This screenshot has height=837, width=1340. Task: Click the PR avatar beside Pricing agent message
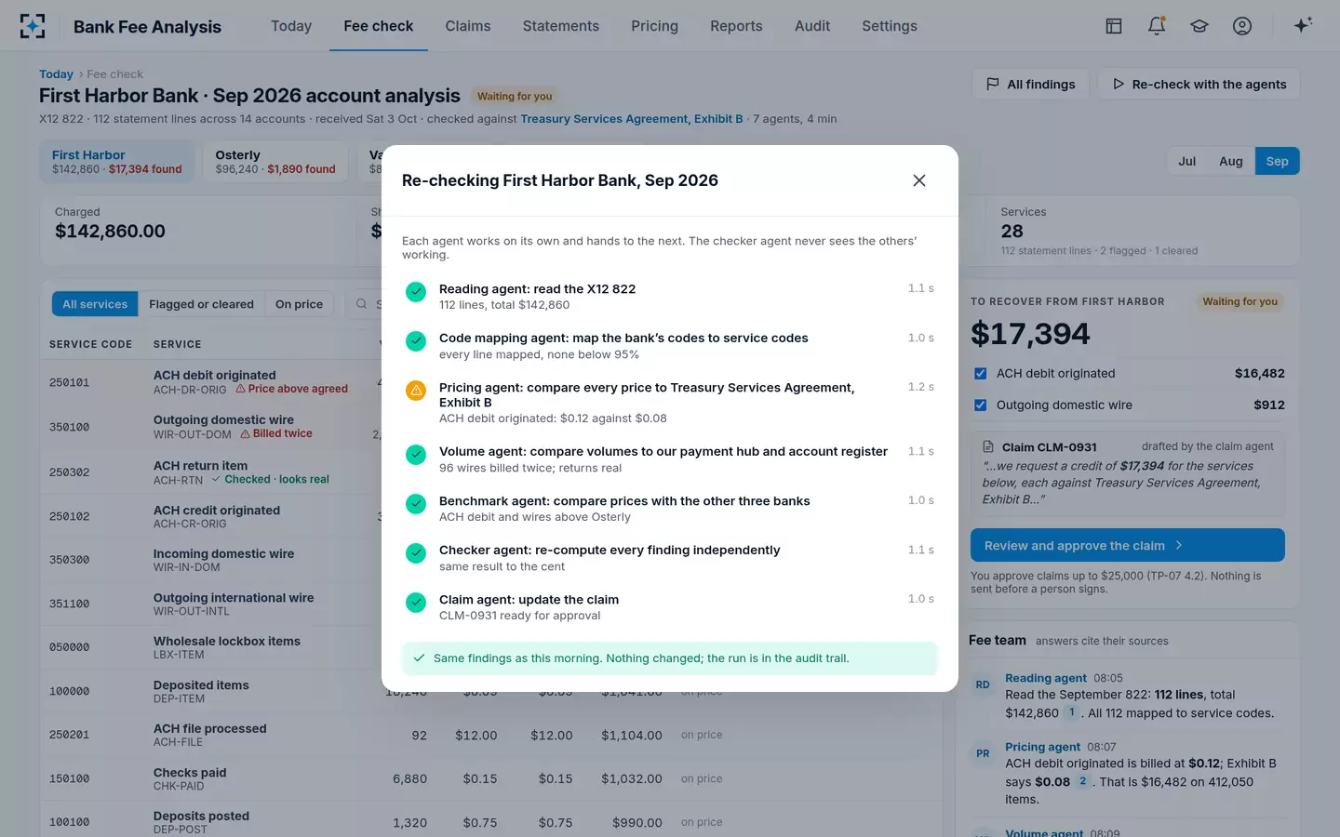[x=983, y=753]
